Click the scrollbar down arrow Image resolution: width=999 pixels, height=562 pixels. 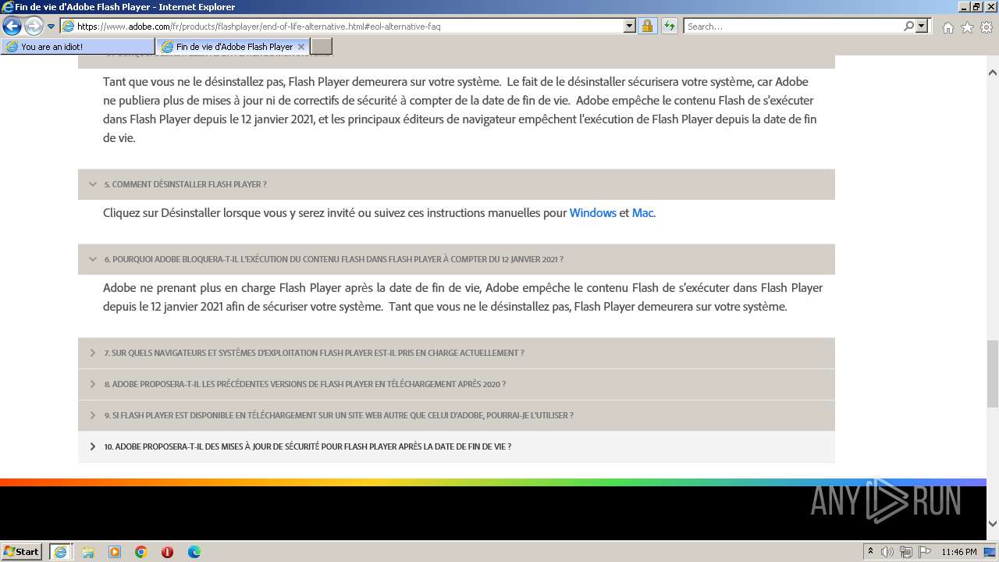click(992, 524)
